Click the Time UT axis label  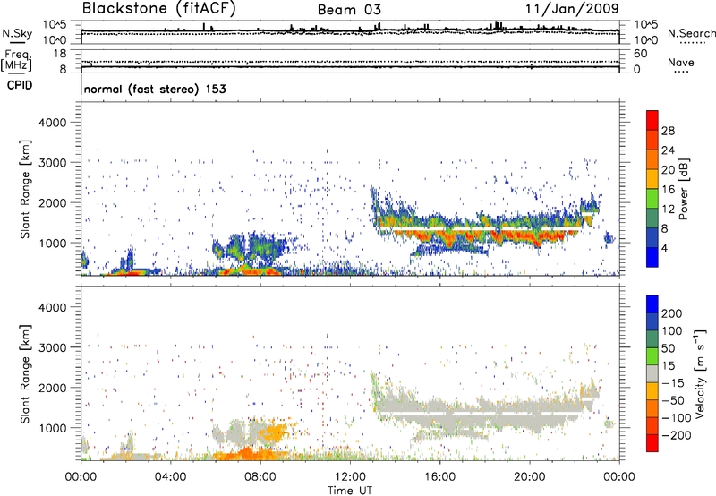[350, 491]
